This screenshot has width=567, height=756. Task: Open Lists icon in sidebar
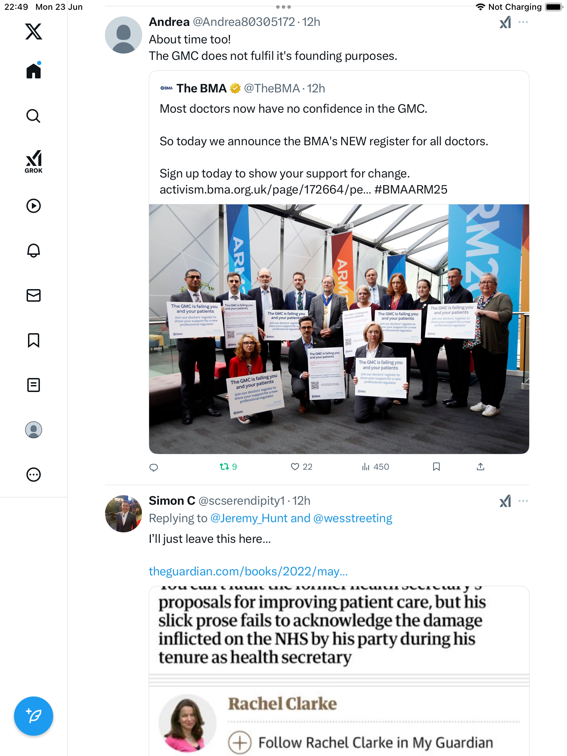(x=34, y=385)
